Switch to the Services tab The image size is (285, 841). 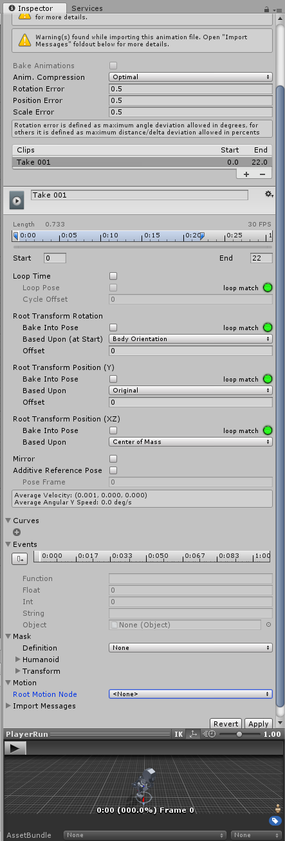(87, 8)
